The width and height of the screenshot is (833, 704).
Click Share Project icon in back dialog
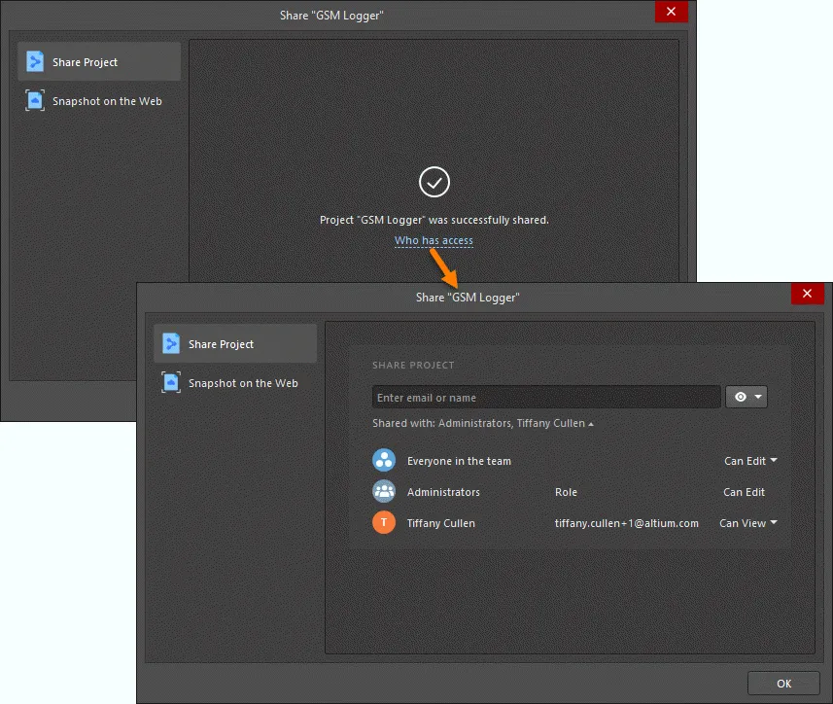pyautogui.click(x=35, y=61)
